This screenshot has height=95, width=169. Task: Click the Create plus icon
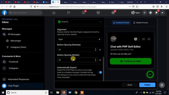click(144, 13)
